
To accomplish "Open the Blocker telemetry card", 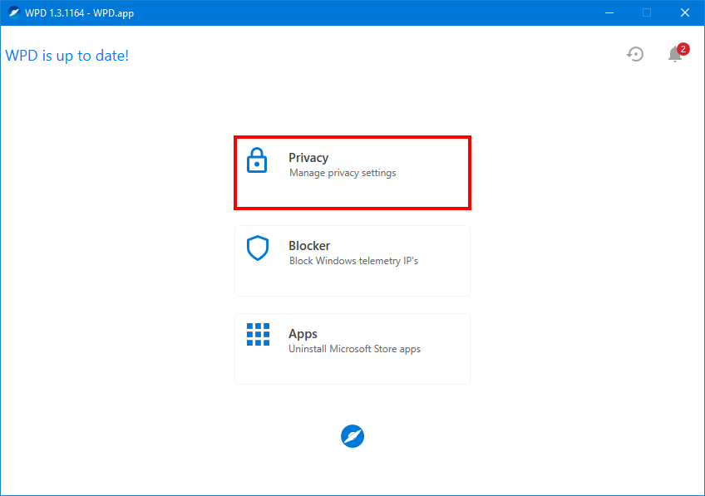I will click(352, 261).
